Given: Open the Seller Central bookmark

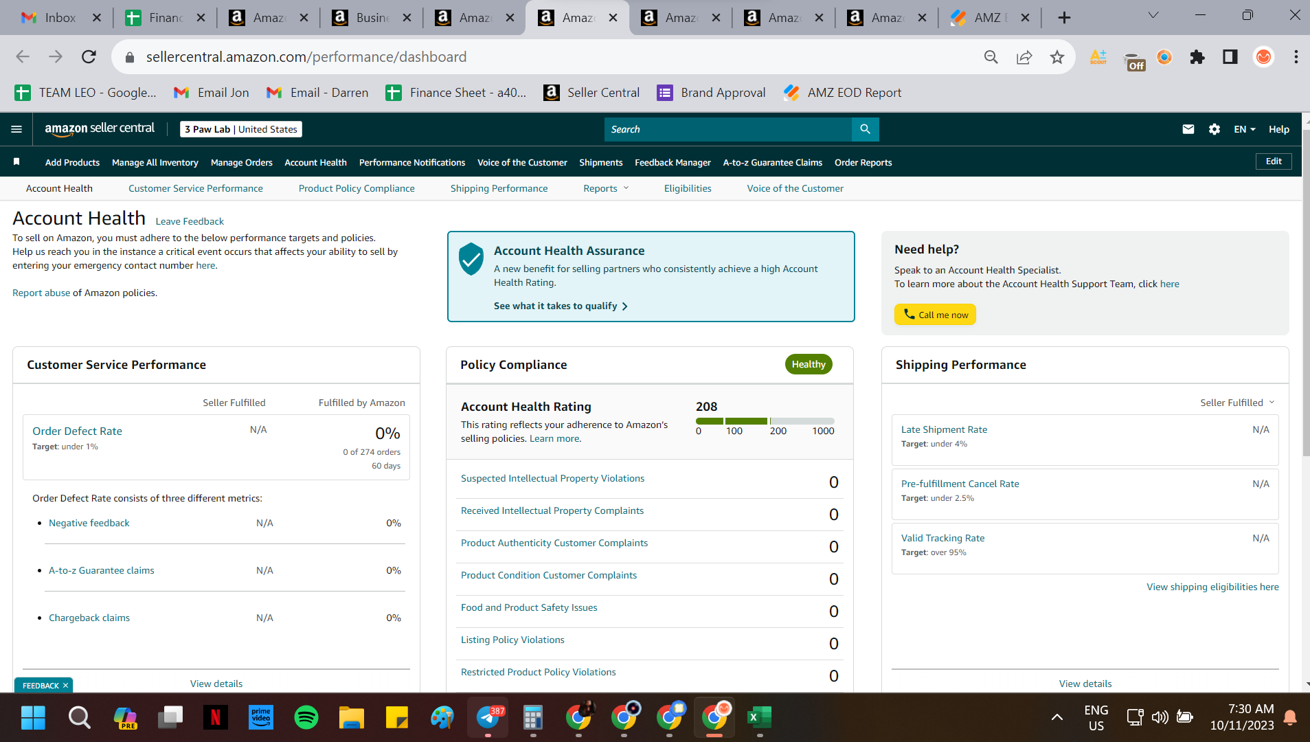Looking at the screenshot, I should click(591, 93).
